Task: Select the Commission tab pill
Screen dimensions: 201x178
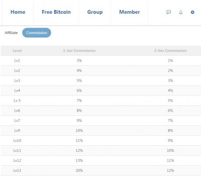Action: tap(37, 33)
